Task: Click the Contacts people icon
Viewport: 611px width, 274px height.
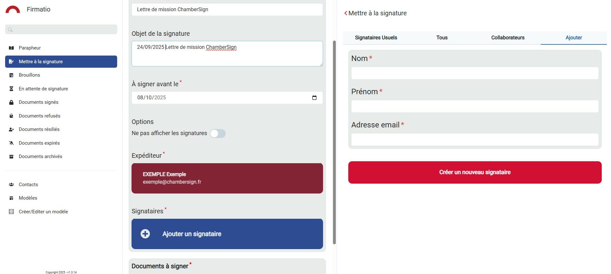Action: (x=11, y=185)
